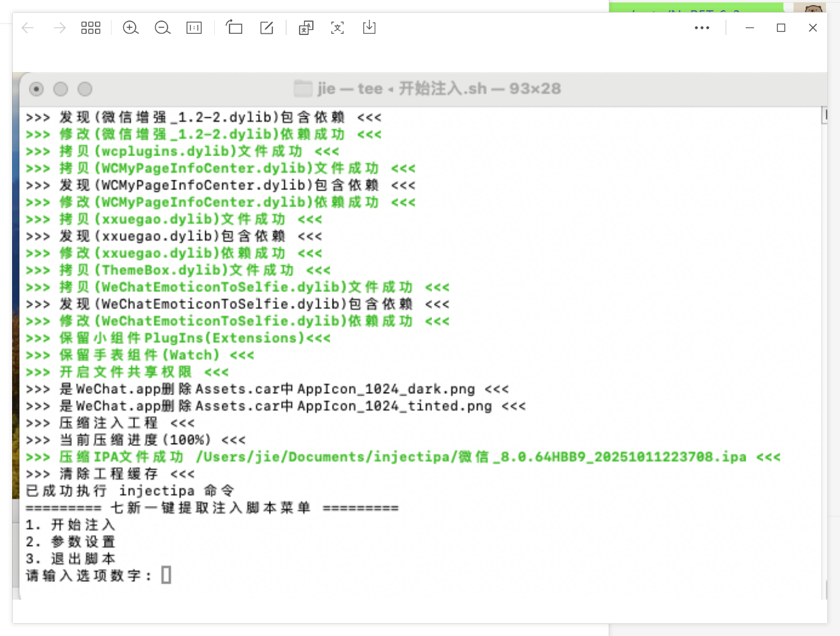This screenshot has width=840, height=636.
Task: Zoom out with the magnifier minus icon
Action: (x=163, y=27)
